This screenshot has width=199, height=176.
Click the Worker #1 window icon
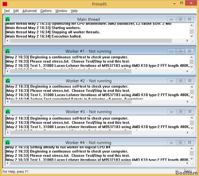[8, 51]
